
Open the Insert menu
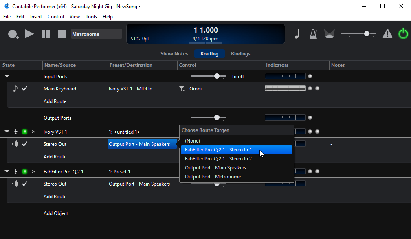[x=36, y=17]
